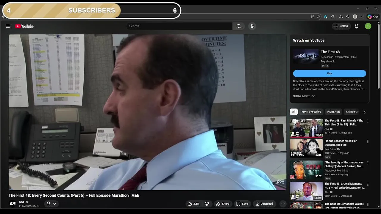Click the Create button
381x214 pixels.
[x=341, y=26]
